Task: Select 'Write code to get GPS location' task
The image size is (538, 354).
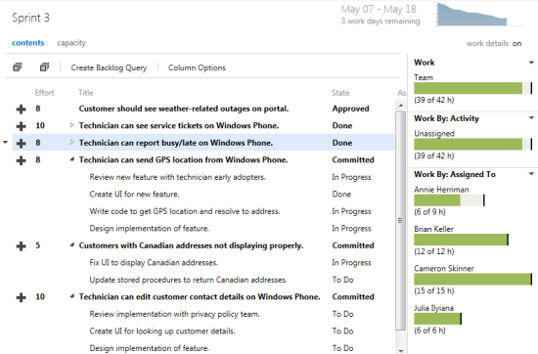Action: tap(185, 211)
